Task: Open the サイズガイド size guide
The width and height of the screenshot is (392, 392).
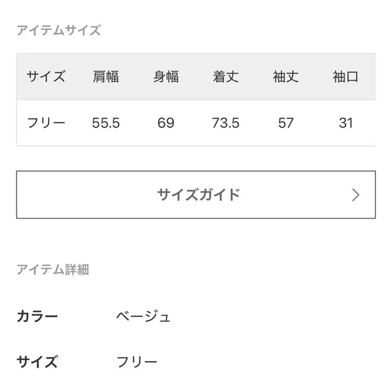Action: pyautogui.click(x=198, y=195)
